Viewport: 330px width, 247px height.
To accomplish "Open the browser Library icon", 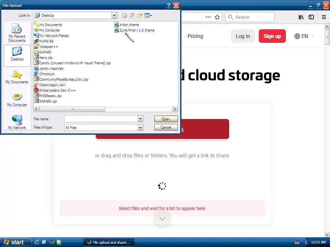I will pos(301,17).
